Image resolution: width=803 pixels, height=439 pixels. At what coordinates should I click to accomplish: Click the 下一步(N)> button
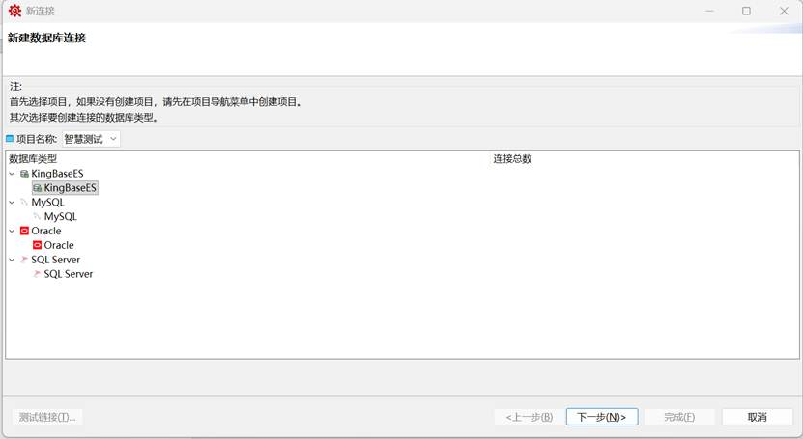[x=601, y=417]
